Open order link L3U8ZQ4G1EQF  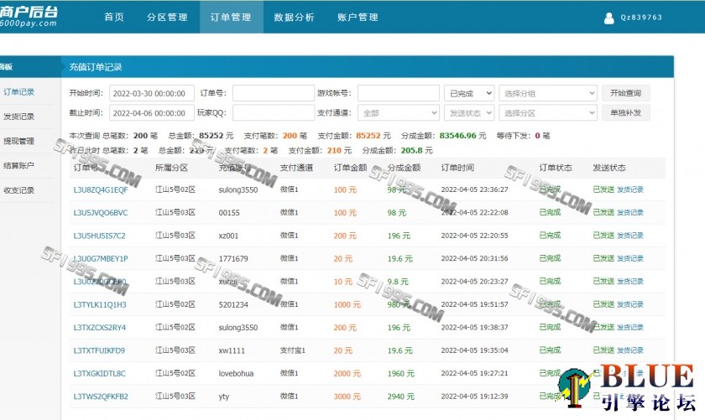(101, 190)
